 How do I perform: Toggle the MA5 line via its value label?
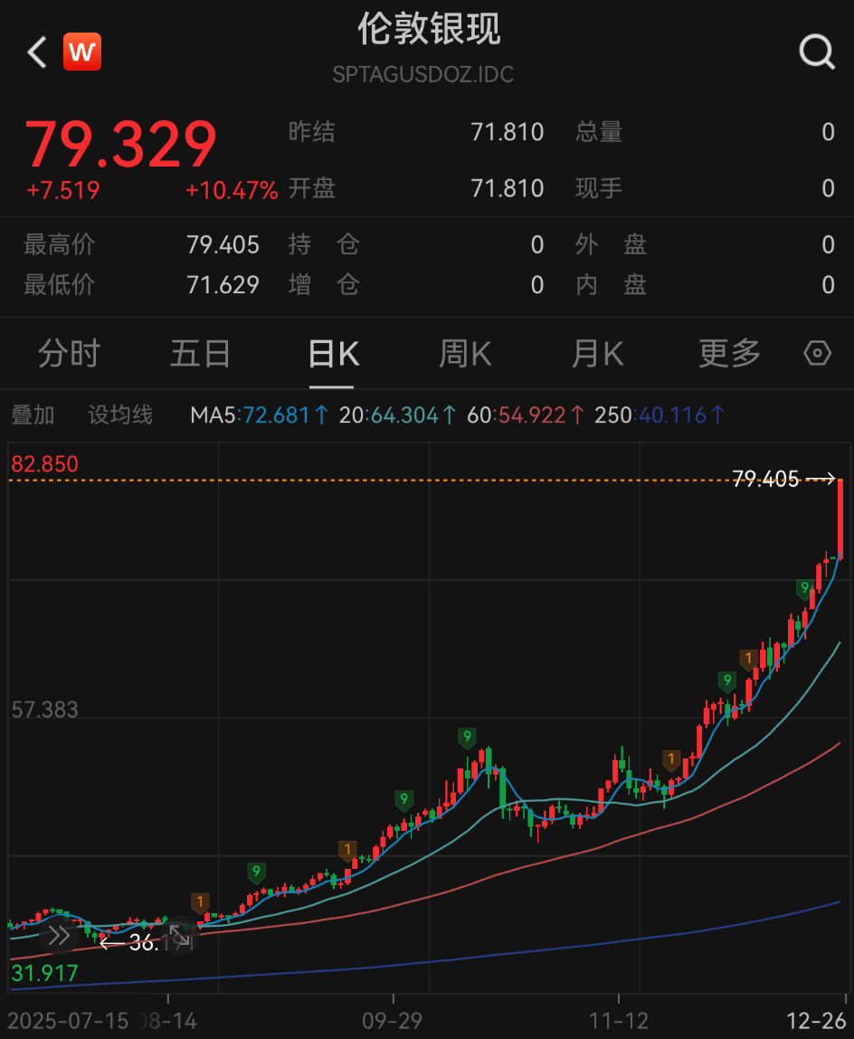(x=242, y=415)
